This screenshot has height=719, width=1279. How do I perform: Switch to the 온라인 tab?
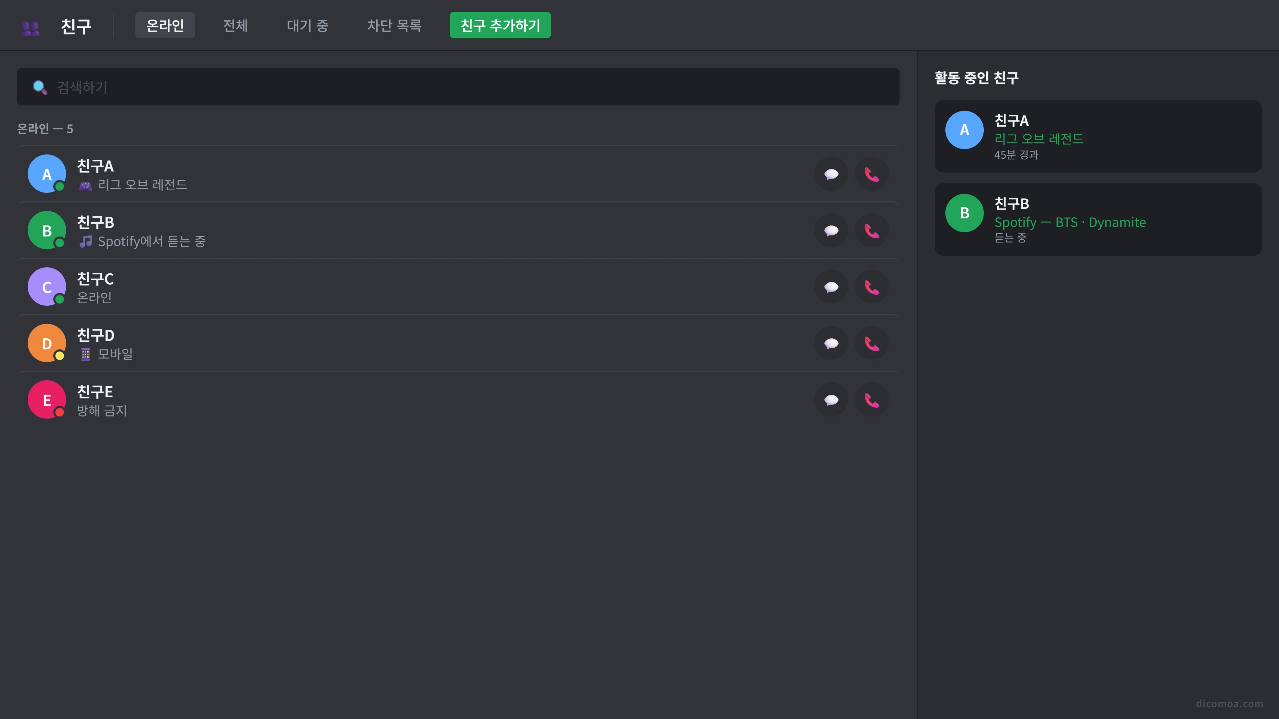165,25
